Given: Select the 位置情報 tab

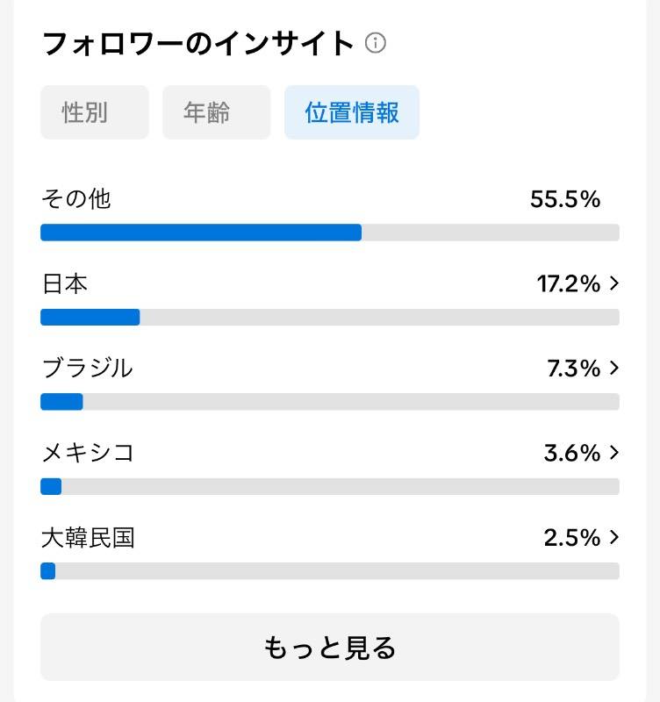Looking at the screenshot, I should click(x=352, y=112).
